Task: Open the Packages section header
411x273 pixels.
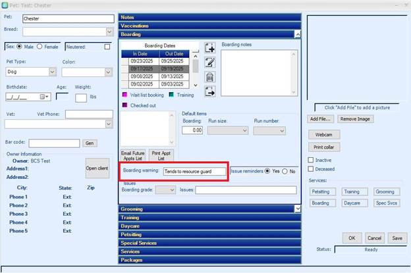Action: pyautogui.click(x=209, y=260)
